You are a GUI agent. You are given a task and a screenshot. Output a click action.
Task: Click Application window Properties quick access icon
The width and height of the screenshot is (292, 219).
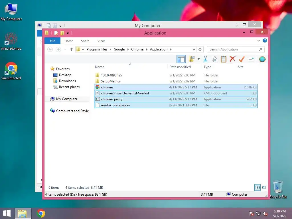click(x=56, y=33)
